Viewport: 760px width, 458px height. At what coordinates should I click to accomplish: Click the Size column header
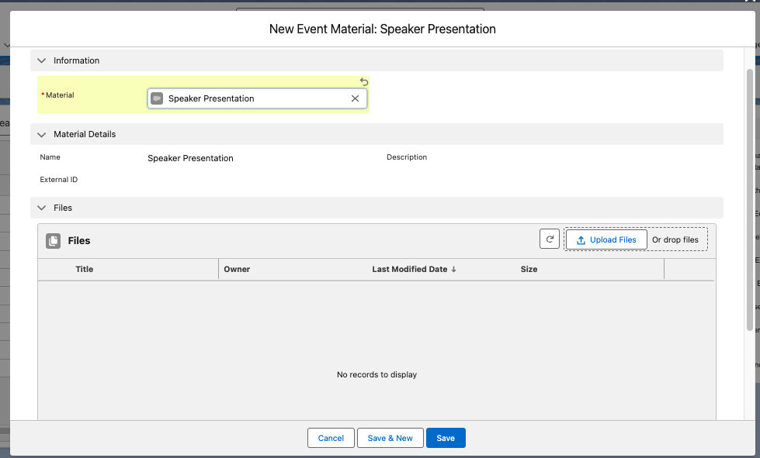pyautogui.click(x=529, y=269)
